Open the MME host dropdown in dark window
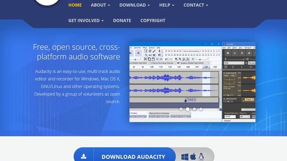The width and height of the screenshot is (287, 161). pos(234,63)
